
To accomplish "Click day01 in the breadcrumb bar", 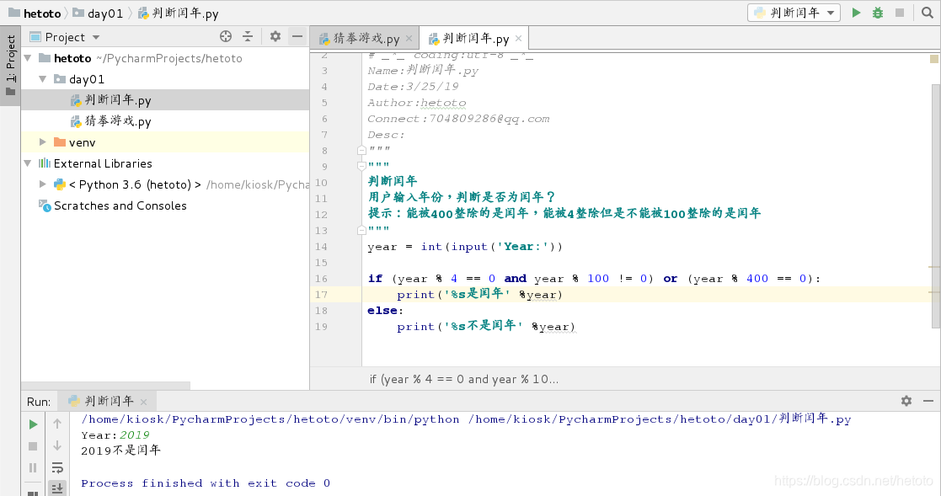I will [98, 13].
